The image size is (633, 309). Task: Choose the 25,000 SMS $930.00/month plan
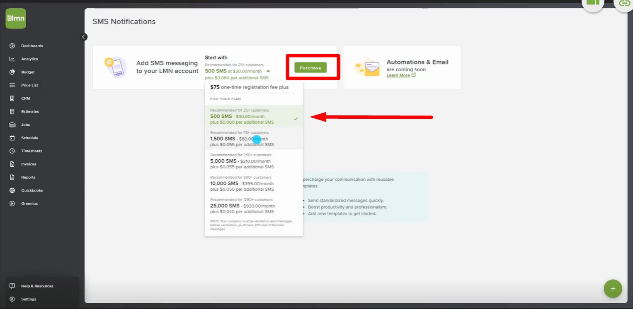point(254,206)
